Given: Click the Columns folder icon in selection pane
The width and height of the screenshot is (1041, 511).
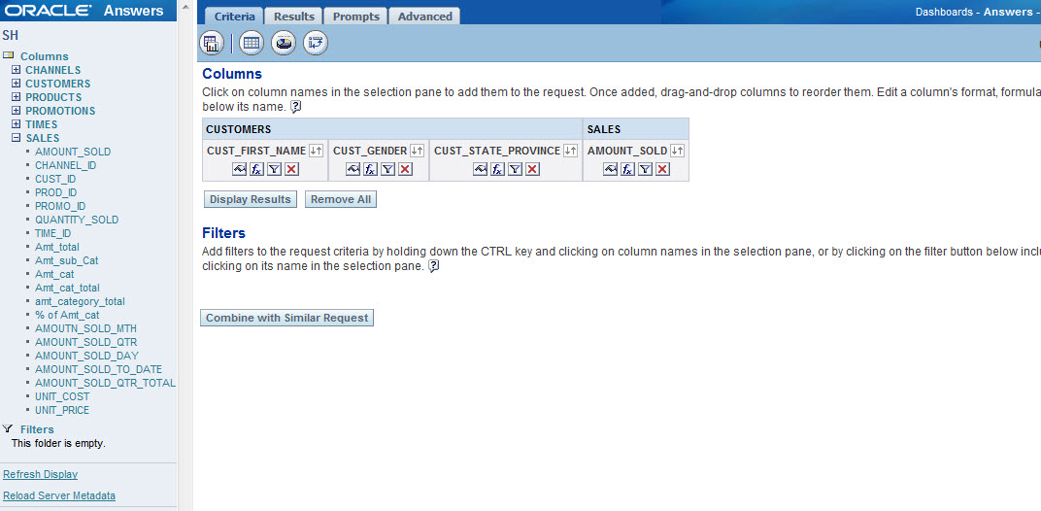Looking at the screenshot, I should [x=9, y=55].
